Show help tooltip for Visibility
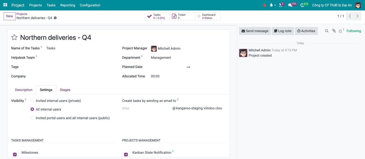Viewport: 365px width, 159px height. coord(26,100)
